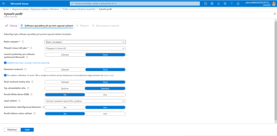The width and height of the screenshot is (277, 136).
Task: Set Nastavení soukromí to Zobrazit
Action: pyautogui.click(x=65, y=69)
